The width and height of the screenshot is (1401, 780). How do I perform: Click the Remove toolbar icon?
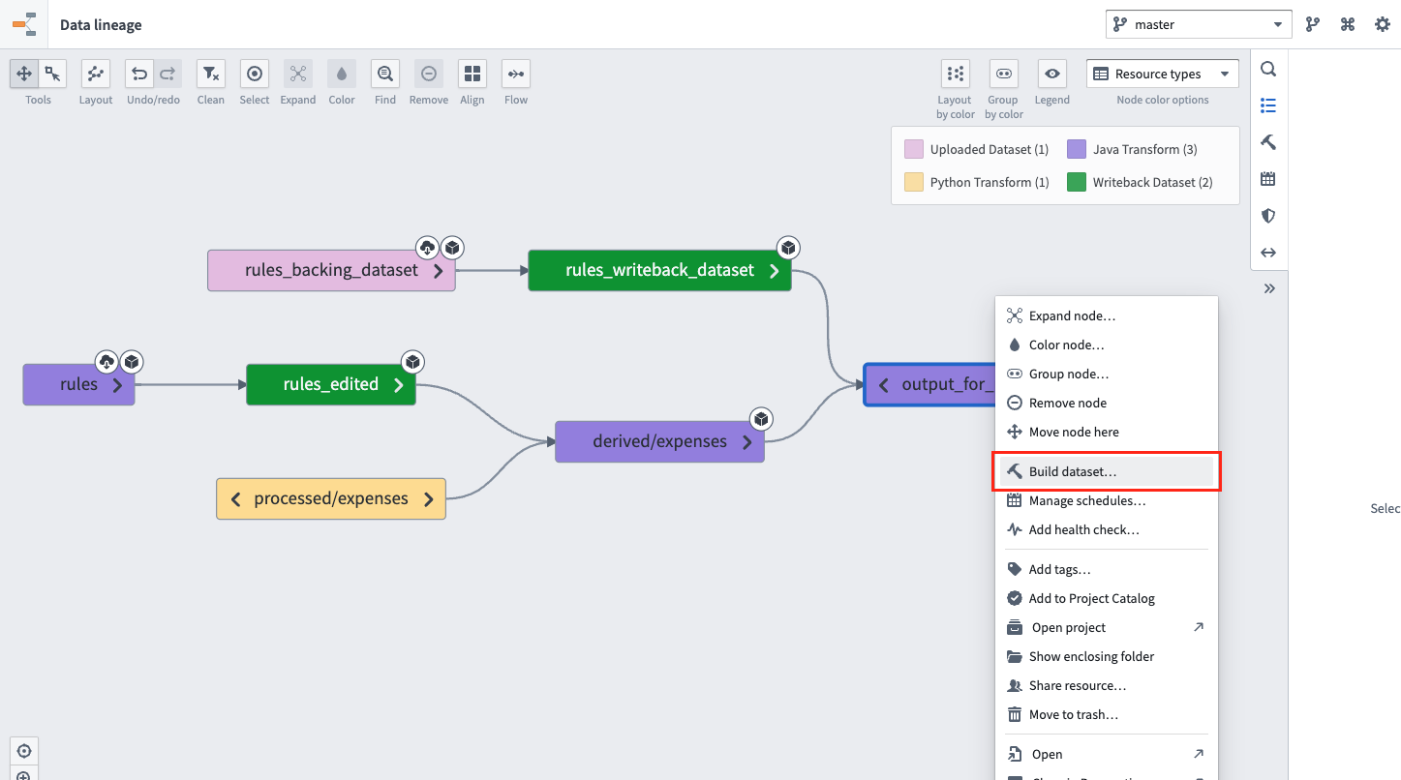tap(429, 74)
